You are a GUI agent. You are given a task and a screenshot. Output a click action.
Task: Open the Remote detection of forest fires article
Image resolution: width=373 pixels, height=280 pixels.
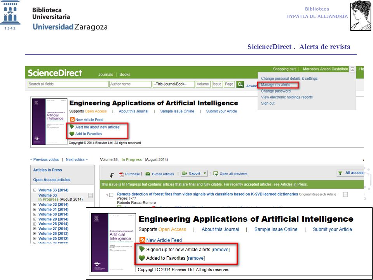(207, 194)
